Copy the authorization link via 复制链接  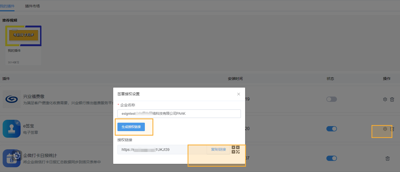(x=218, y=149)
